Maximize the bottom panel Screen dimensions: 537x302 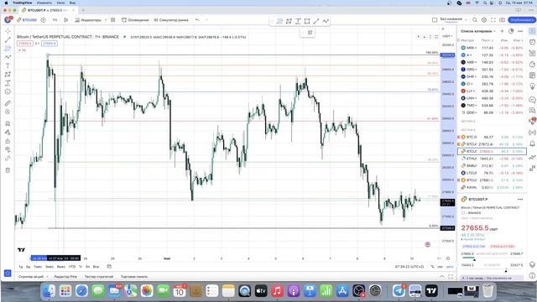point(451,276)
